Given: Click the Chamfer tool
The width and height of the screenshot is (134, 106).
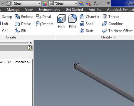Looking at the screenshot, I should (89, 17).
